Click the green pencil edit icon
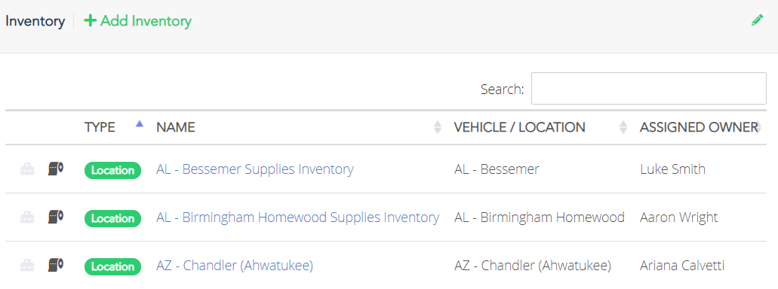The height and width of the screenshot is (289, 778). tap(757, 20)
